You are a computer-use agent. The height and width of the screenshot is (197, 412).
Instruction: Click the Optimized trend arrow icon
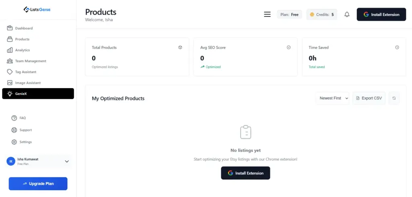(202, 67)
